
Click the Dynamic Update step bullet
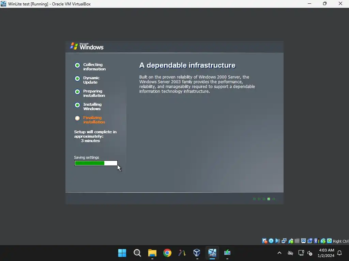77,79
